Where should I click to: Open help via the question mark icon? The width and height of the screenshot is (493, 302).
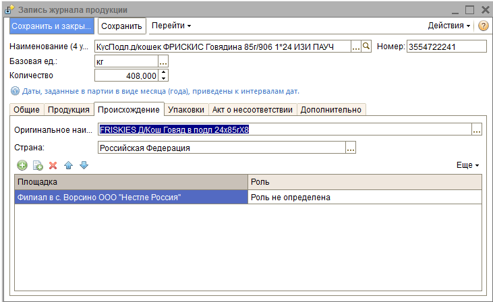pos(484,26)
